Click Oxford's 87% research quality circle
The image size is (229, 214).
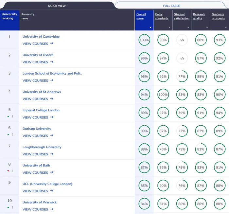tap(201, 58)
